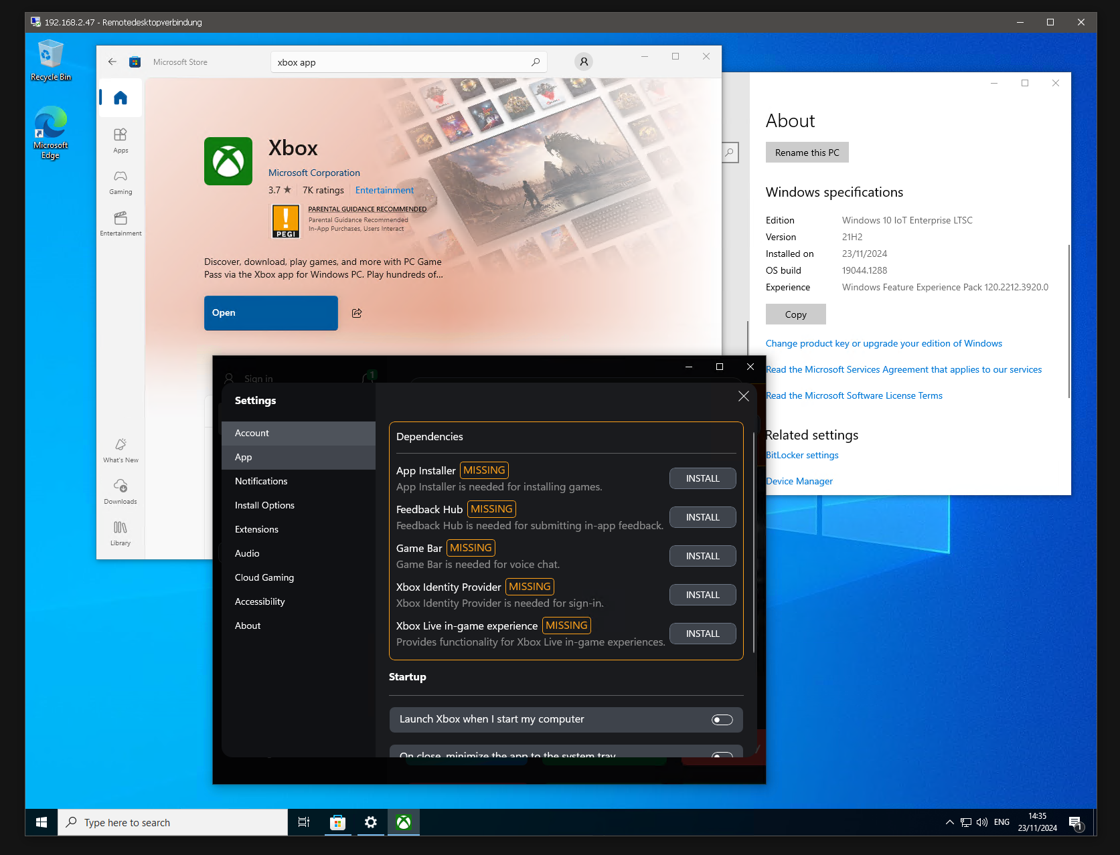Share the Xbox app listing

[x=357, y=313]
